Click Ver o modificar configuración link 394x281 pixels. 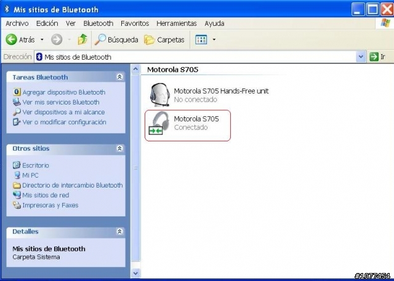(x=64, y=122)
